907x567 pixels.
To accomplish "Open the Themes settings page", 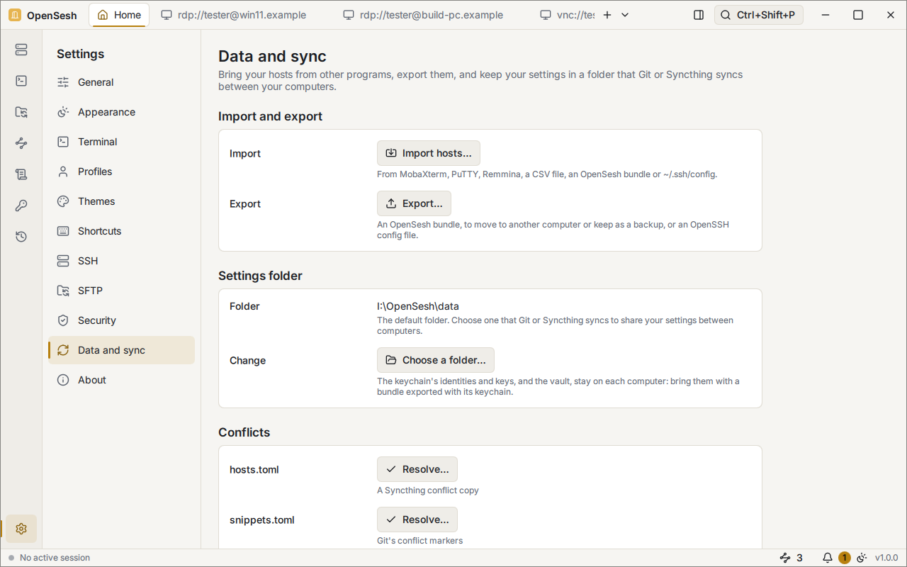I will click(121, 201).
